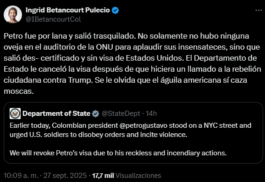265x182 pixels.
Task: Click the main tweet text starting 'Petro fue por lana'
Action: pos(132,63)
